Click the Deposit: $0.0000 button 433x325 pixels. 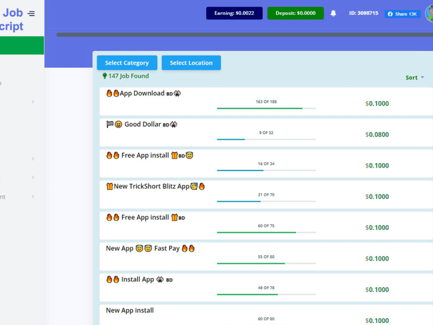click(x=295, y=13)
